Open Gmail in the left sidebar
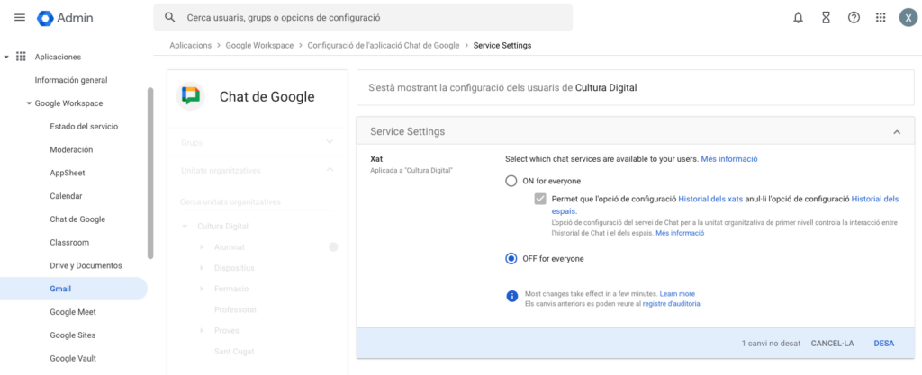 click(60, 289)
